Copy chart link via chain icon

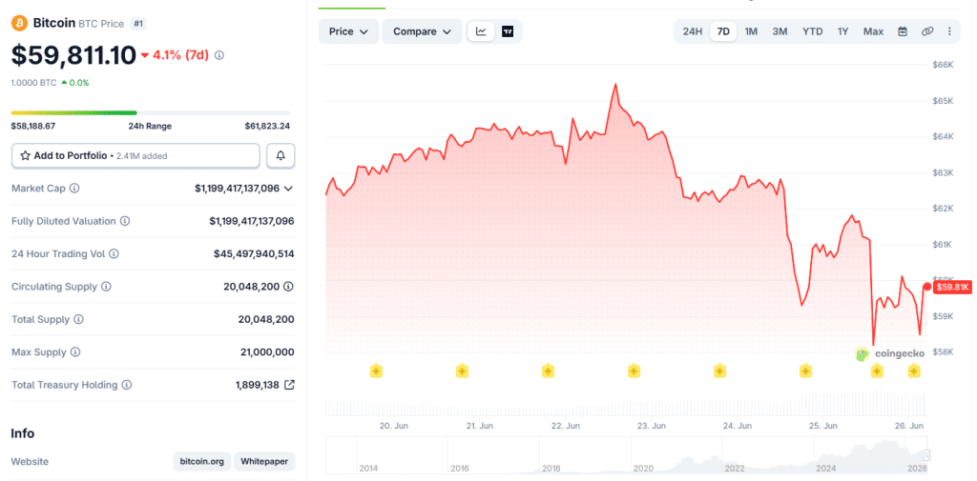coord(927,31)
